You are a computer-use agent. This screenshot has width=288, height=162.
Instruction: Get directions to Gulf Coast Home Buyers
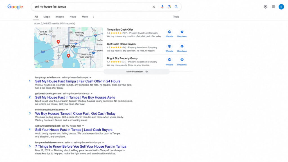point(182,48)
